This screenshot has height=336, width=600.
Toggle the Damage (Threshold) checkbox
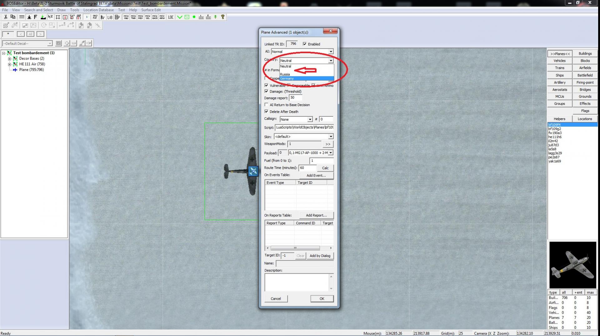click(266, 91)
